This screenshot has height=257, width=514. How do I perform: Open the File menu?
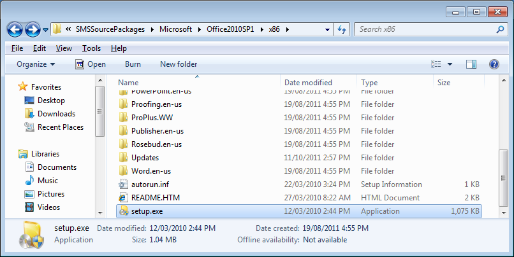click(x=17, y=48)
